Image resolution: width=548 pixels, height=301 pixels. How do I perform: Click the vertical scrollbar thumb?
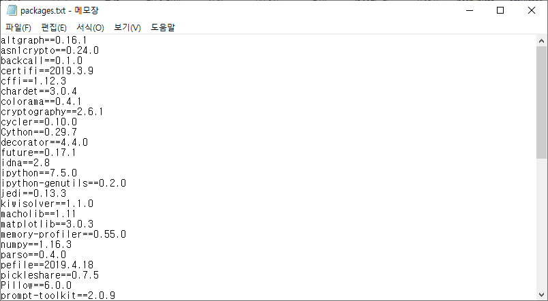pyautogui.click(x=541, y=102)
